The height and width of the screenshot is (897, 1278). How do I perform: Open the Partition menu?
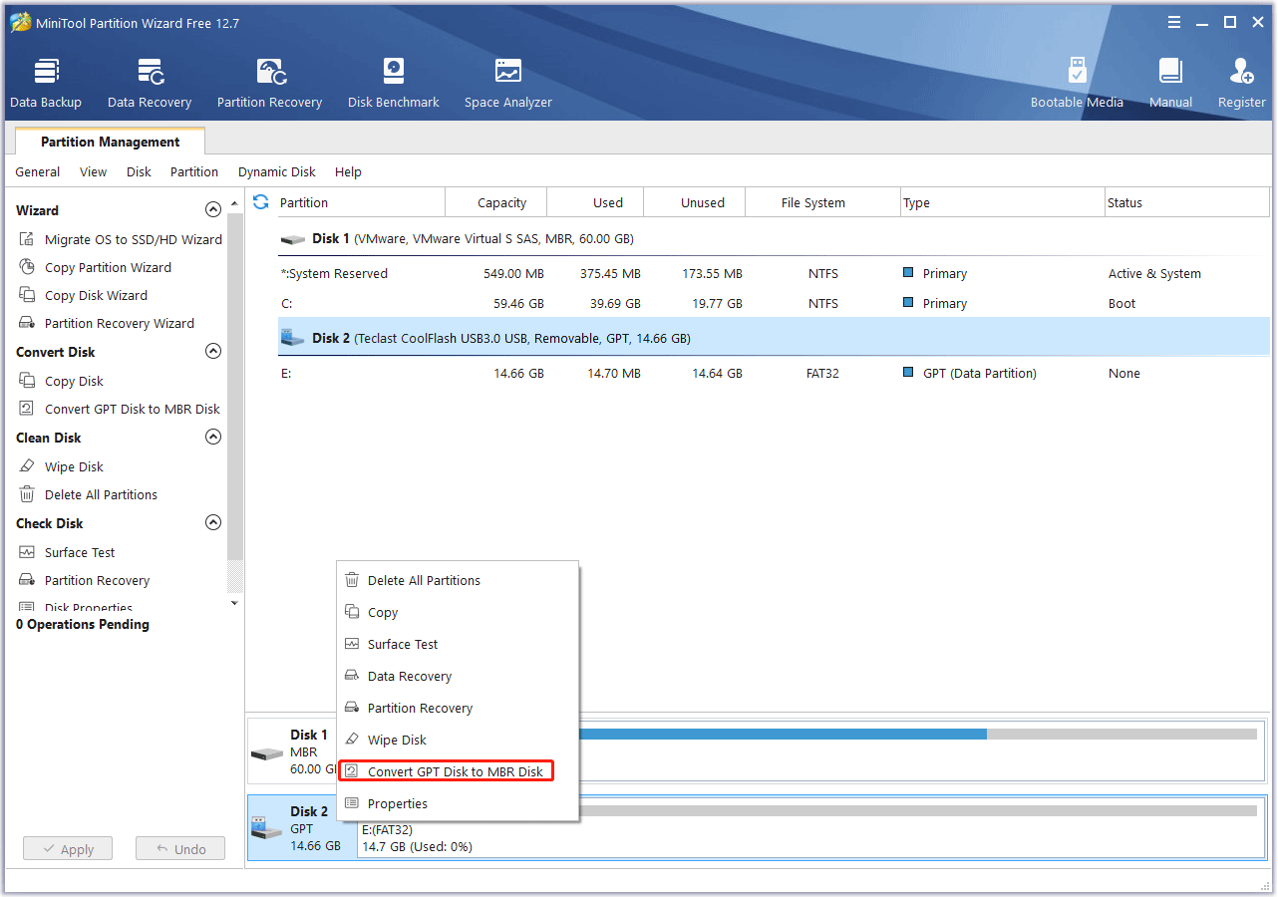click(194, 171)
